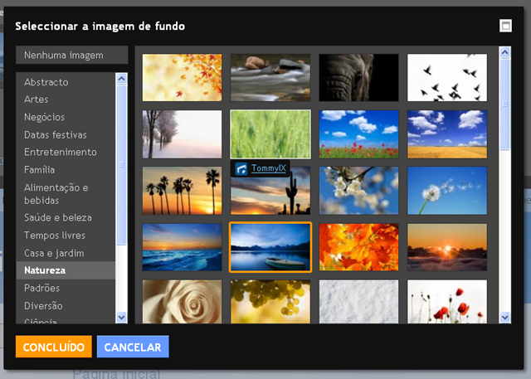This screenshot has height=379, width=531.
Task: Select the highlighted Natureza category
Action: [66, 270]
